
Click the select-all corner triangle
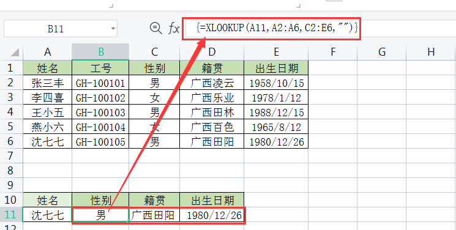pos(15,53)
